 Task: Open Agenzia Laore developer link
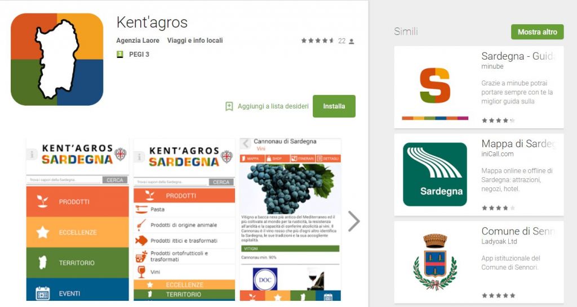coord(137,40)
